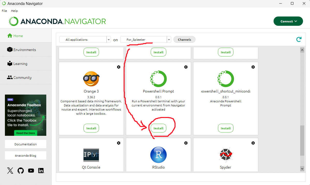Open the Learning section
310x185 pixels.
[26, 64]
